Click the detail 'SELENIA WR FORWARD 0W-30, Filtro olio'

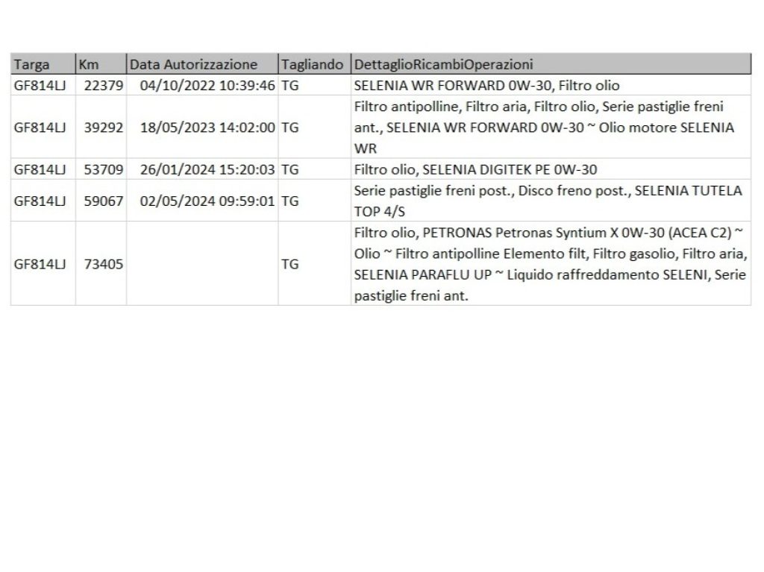pyautogui.click(x=551, y=85)
